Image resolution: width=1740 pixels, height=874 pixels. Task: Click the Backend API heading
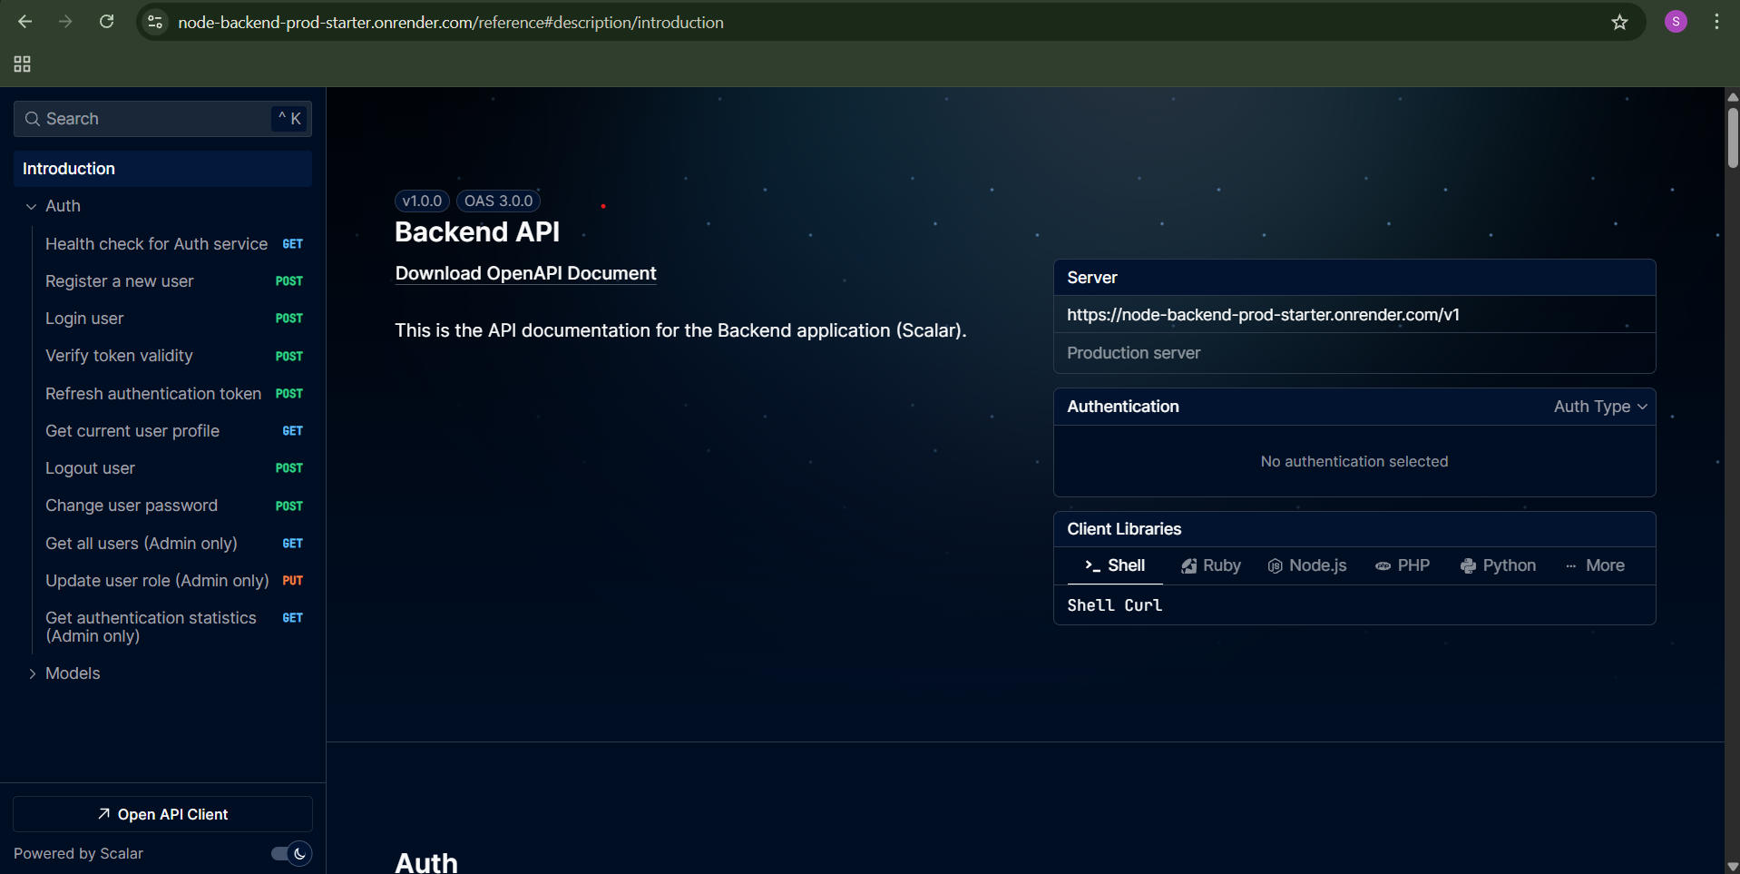pos(477,232)
